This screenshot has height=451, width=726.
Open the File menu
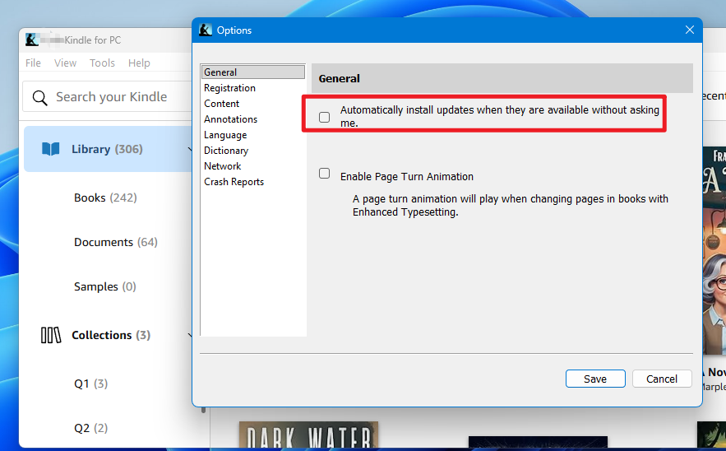[33, 63]
